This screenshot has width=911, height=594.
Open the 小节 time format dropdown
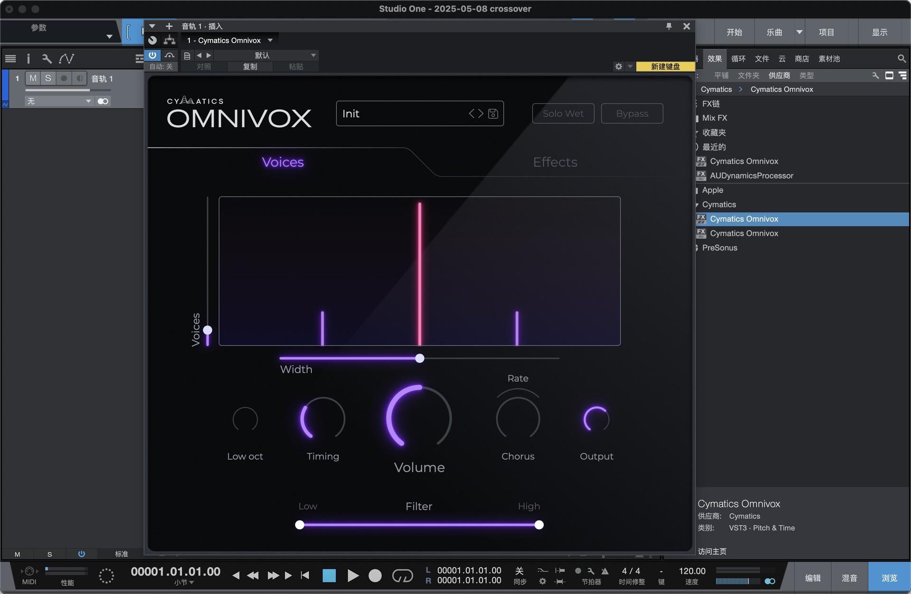point(184,582)
